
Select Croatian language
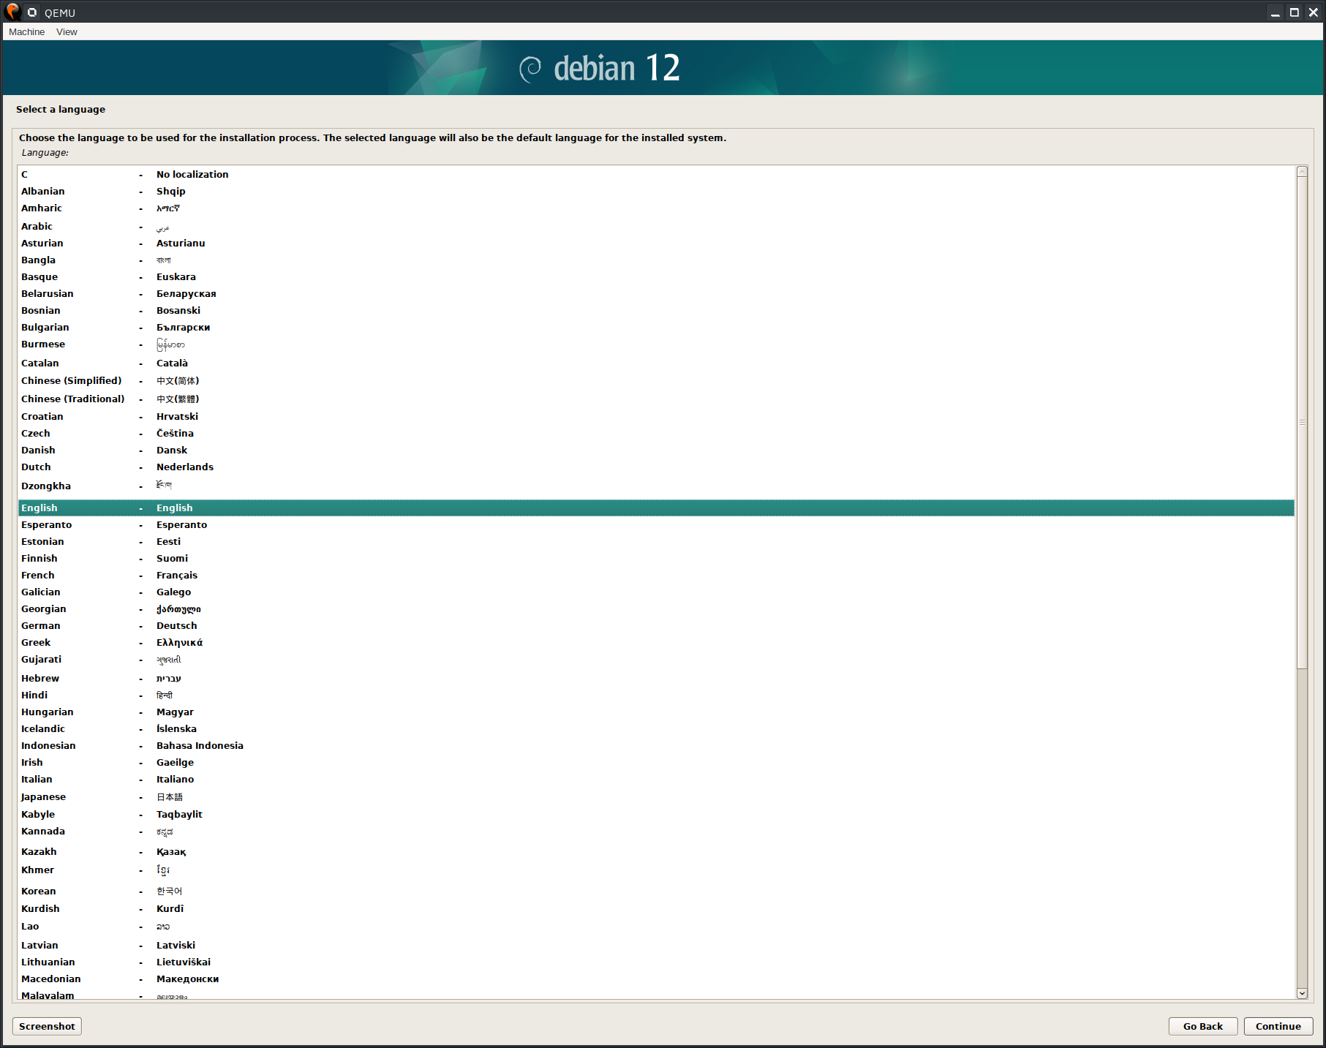(656, 416)
